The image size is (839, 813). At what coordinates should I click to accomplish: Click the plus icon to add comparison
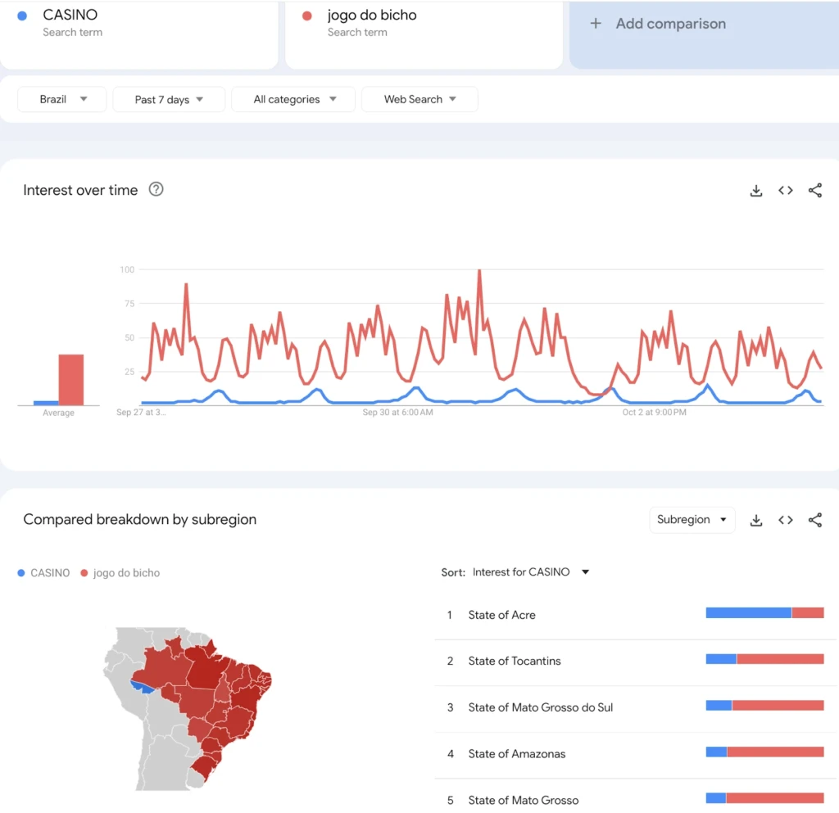tap(596, 24)
